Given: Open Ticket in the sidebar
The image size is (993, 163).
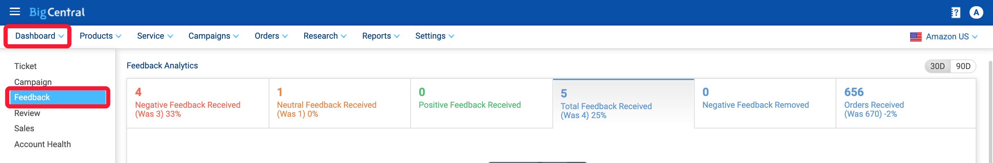Looking at the screenshot, I should pos(26,66).
